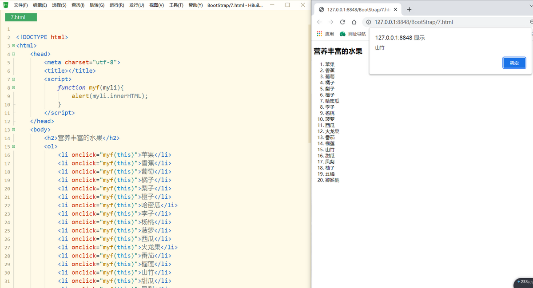Click list item 西瓜 in browser page
Image resolution: width=533 pixels, height=288 pixels.
(x=330, y=125)
